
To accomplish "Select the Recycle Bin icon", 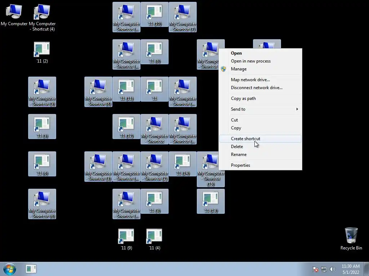I will [351, 239].
